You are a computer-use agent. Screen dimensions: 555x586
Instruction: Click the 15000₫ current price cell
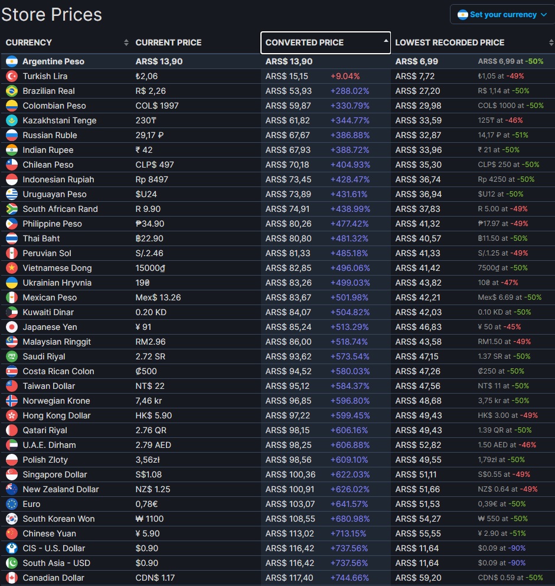151,269
